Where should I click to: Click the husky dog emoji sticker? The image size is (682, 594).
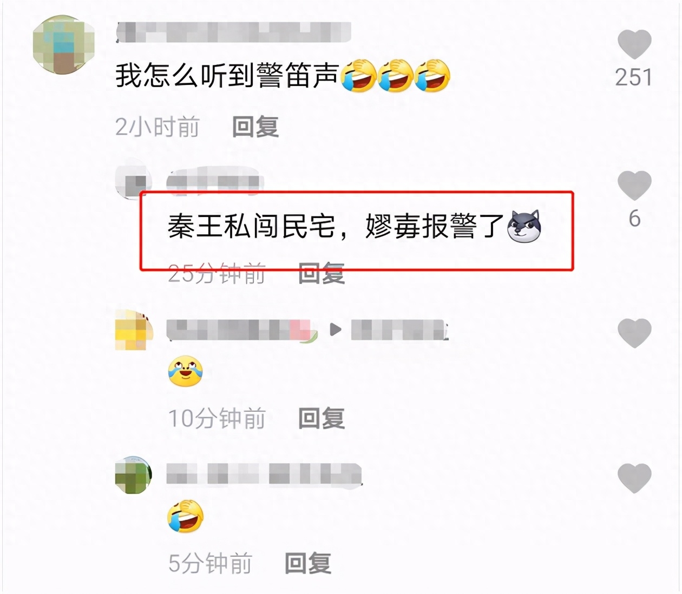tap(524, 226)
